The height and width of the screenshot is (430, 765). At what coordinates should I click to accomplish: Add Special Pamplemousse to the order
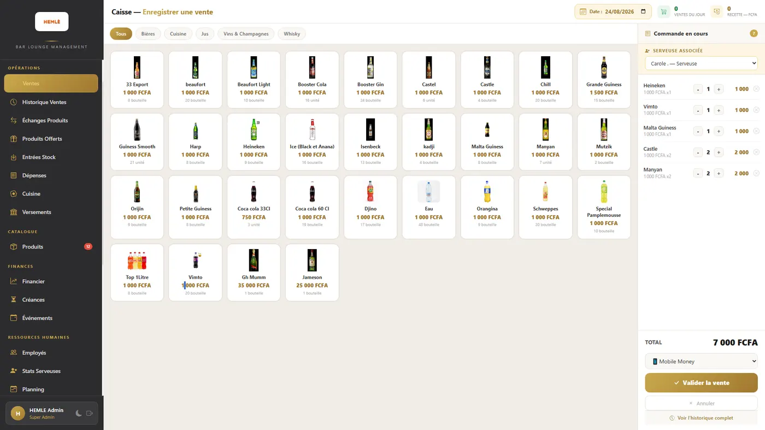[604, 207]
